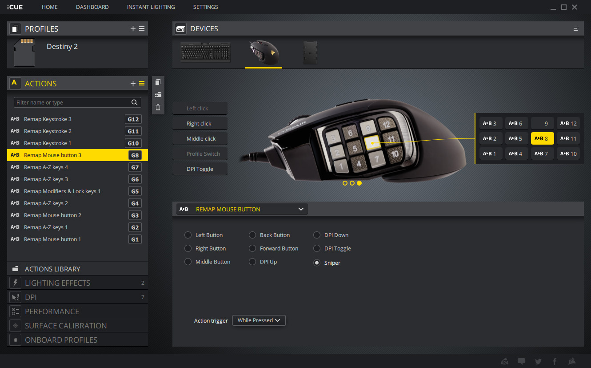Switch to first mouse view dot
This screenshot has height=368, width=591.
pyautogui.click(x=345, y=183)
